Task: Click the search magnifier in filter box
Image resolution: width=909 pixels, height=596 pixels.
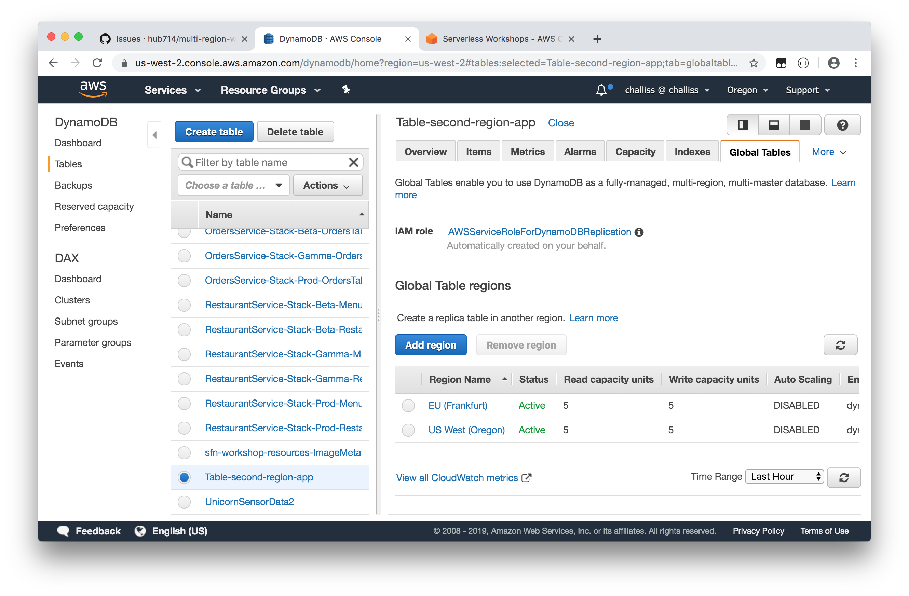Action: pyautogui.click(x=187, y=162)
